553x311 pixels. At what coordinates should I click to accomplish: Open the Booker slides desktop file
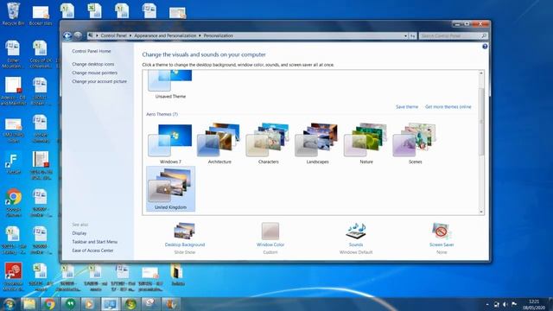(41, 16)
